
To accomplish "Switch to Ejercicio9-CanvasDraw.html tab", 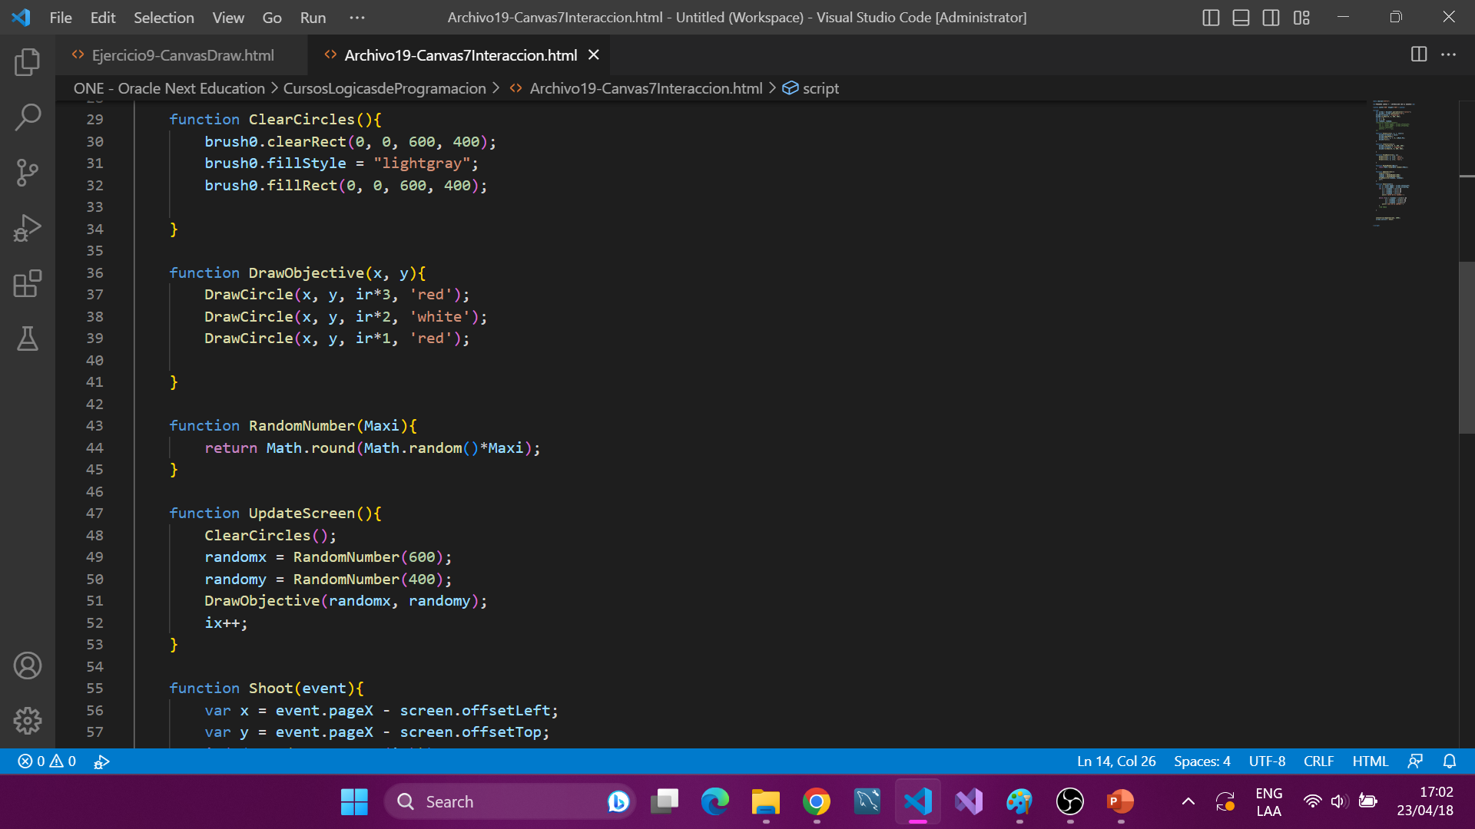I will coord(183,55).
